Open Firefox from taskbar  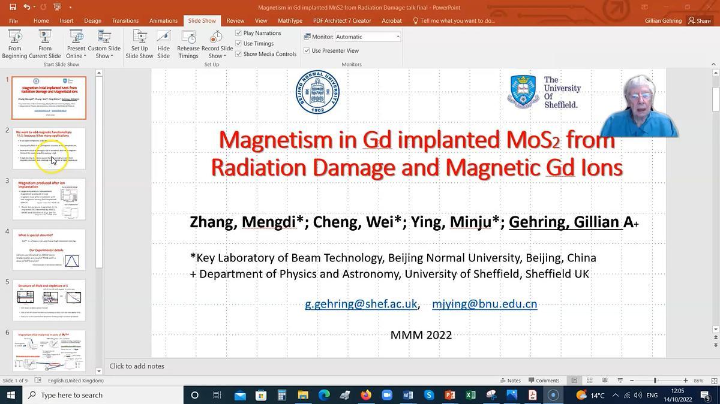click(x=366, y=395)
